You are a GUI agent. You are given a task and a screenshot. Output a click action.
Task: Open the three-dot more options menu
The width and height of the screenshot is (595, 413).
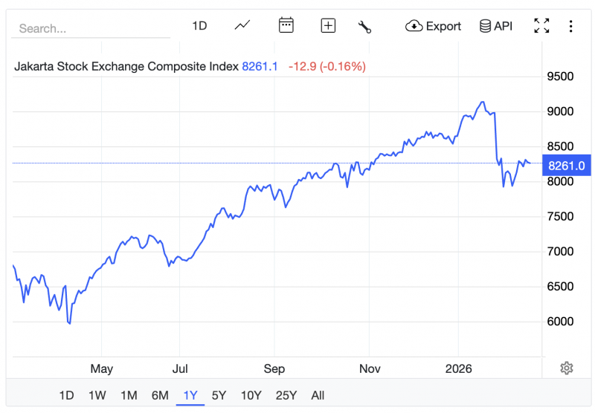point(570,26)
